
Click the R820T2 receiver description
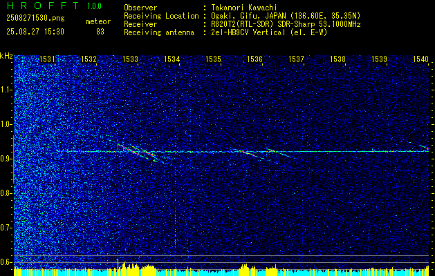point(286,24)
